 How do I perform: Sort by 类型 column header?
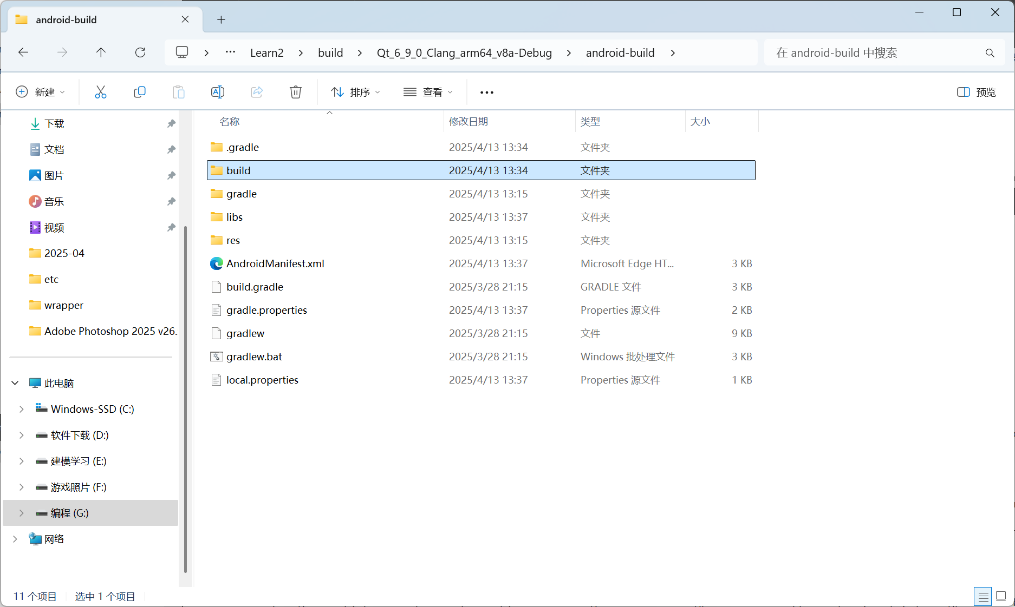(590, 122)
